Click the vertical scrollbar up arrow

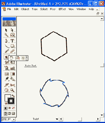click(102, 19)
